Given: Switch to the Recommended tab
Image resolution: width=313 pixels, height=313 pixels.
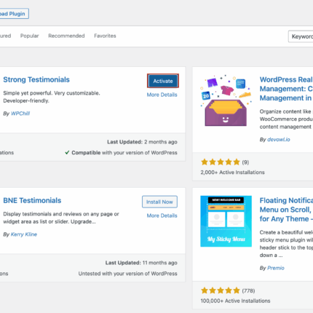Looking at the screenshot, I should click(x=66, y=36).
